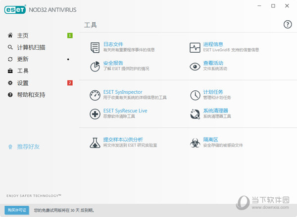Click the update status dot beside 更新
Image resolution: width=297 pixels, height=217 pixels.
pos(68,59)
